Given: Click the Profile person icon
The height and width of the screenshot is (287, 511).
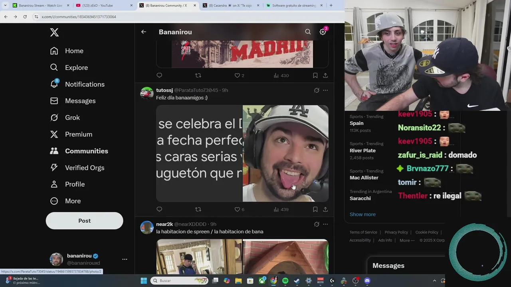Looking at the screenshot, I should coord(54,184).
